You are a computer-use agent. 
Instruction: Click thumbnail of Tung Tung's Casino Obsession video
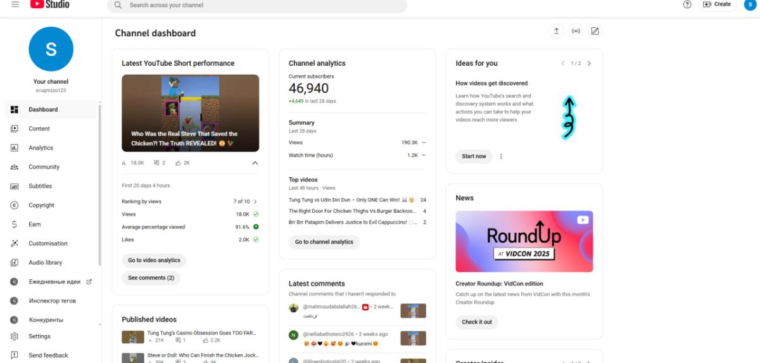point(133,336)
